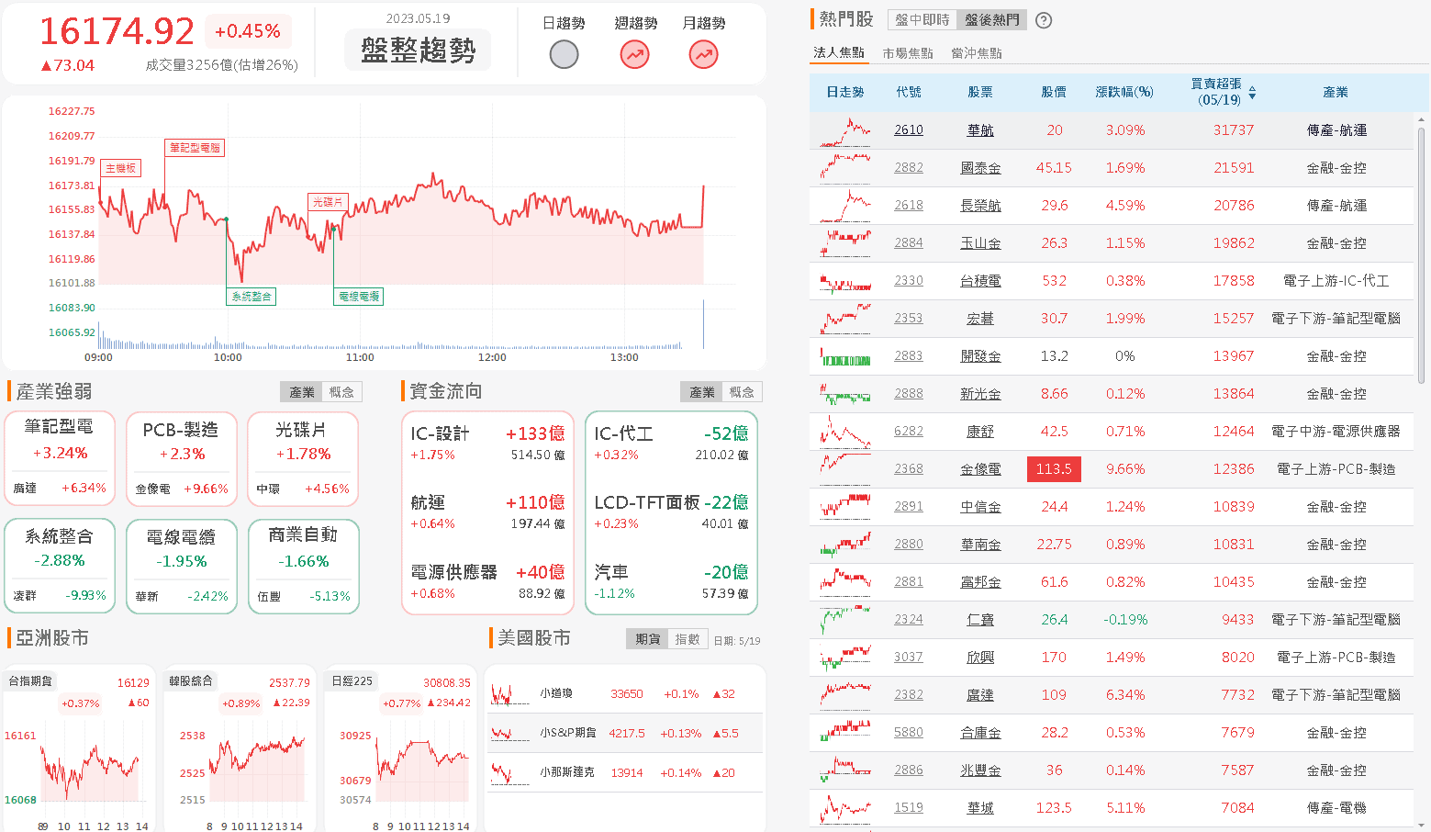Toggle industry strength view to 概念
This screenshot has height=832, width=1431.
341,392
